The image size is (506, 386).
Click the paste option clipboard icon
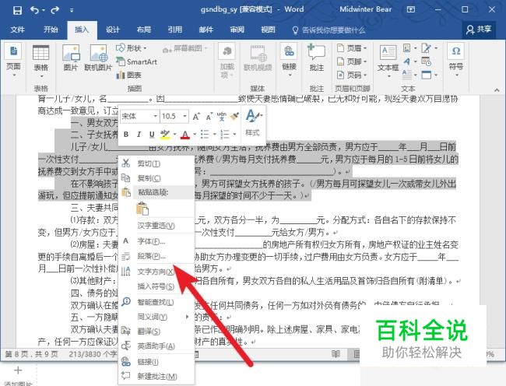coord(142,209)
